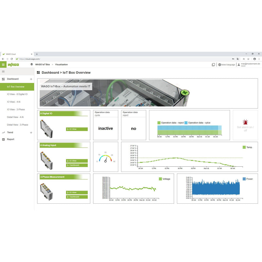262x262 pixels.
Task: Reload the page with the refresh icon
Action: tap(12, 59)
